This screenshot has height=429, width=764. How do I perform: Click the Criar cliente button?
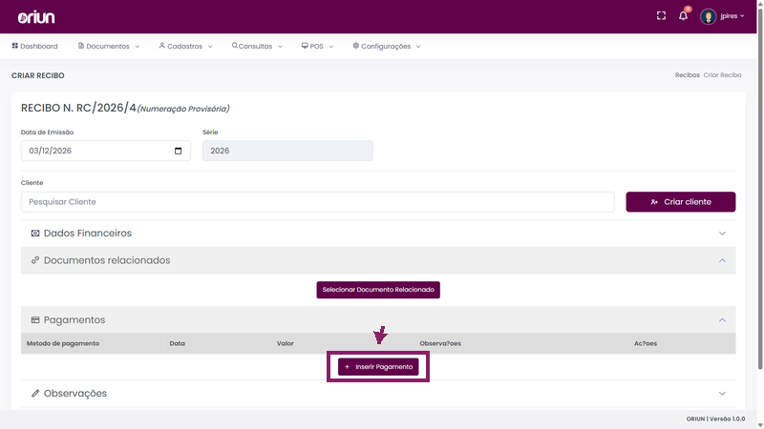click(681, 202)
